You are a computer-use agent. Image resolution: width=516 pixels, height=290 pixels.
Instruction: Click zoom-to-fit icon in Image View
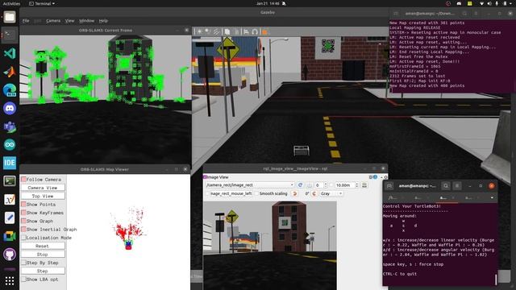click(309, 185)
